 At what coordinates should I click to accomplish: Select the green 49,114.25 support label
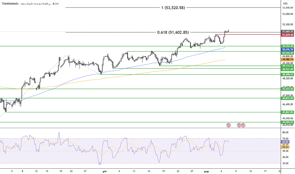pos(288,66)
